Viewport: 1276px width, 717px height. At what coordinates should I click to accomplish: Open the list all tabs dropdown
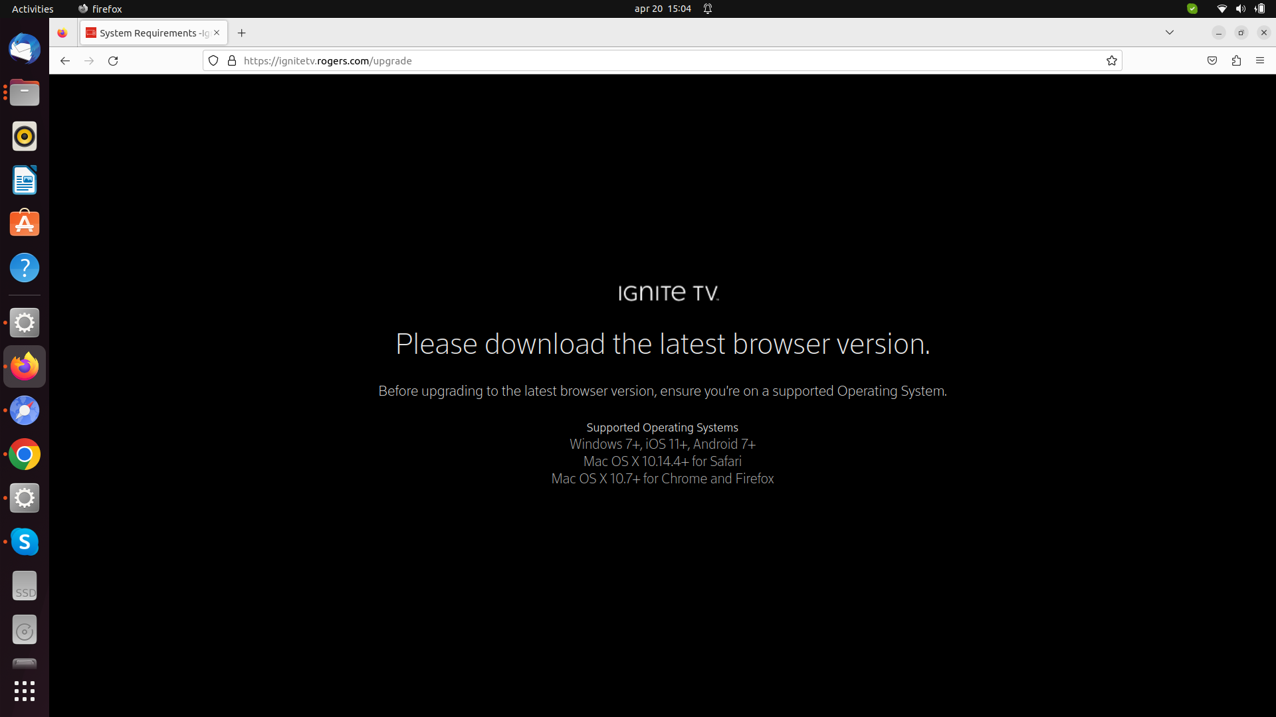[x=1170, y=32]
